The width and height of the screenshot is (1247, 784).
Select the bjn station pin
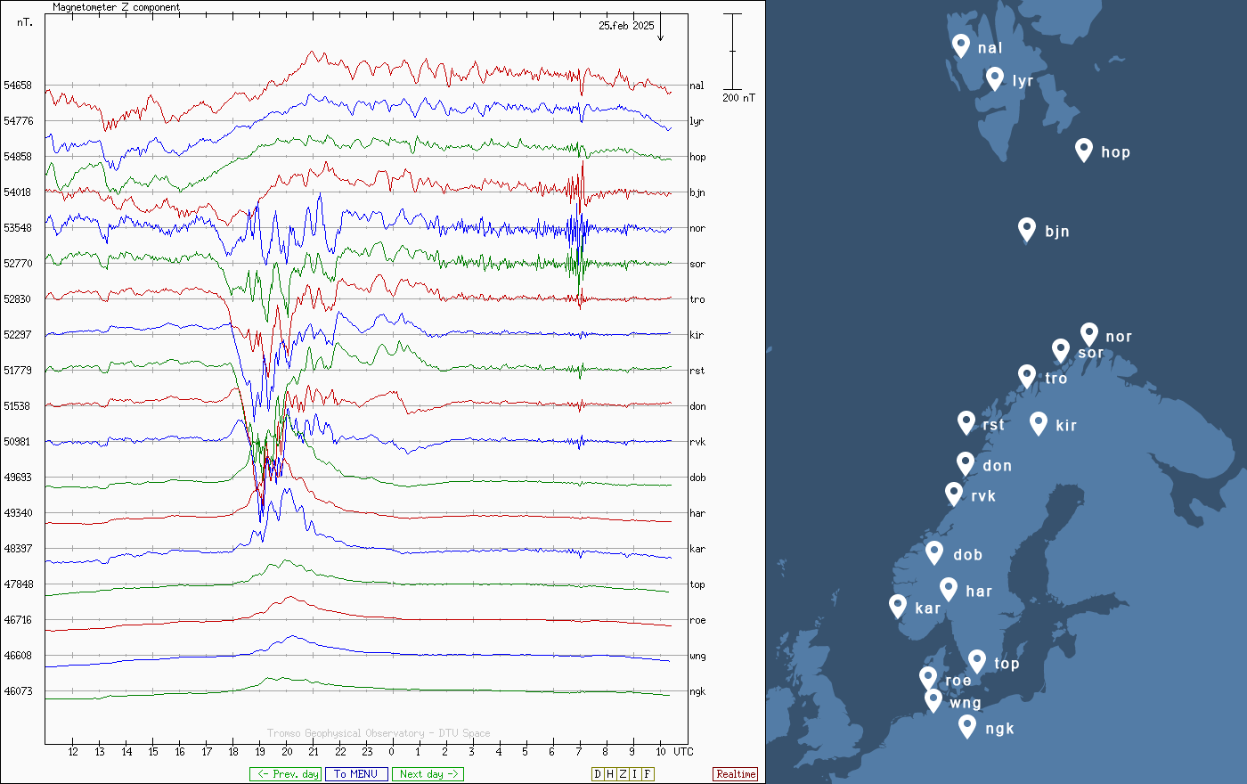(1027, 229)
